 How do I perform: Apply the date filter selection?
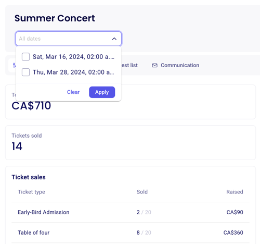(102, 92)
